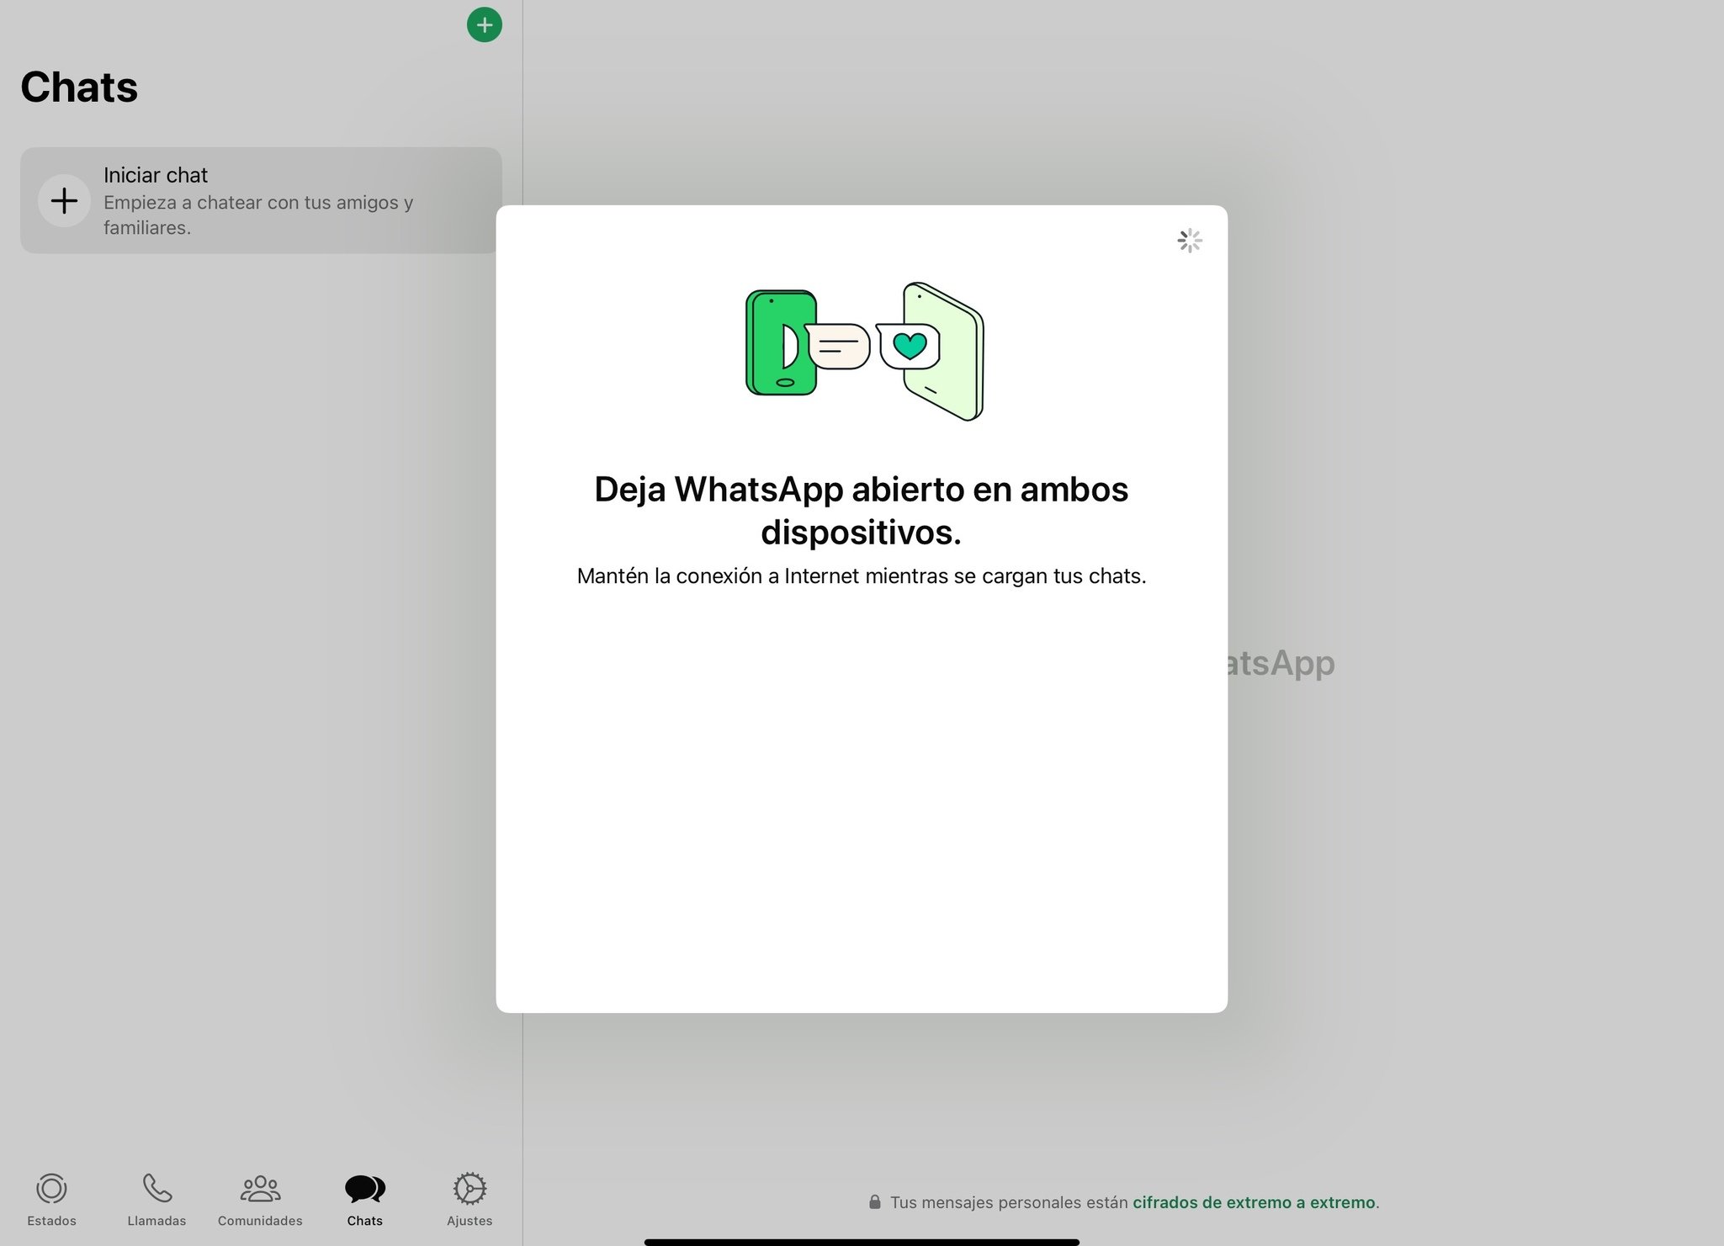
Task: Switch to the Llamadas tab
Action: click(x=156, y=1199)
